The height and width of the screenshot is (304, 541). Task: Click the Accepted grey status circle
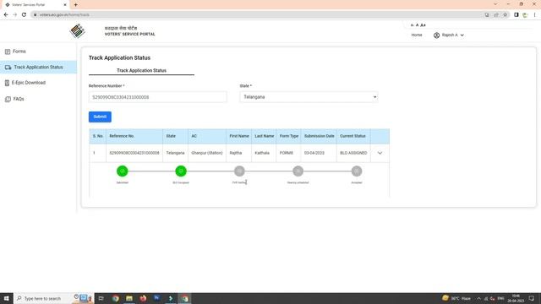click(x=357, y=171)
